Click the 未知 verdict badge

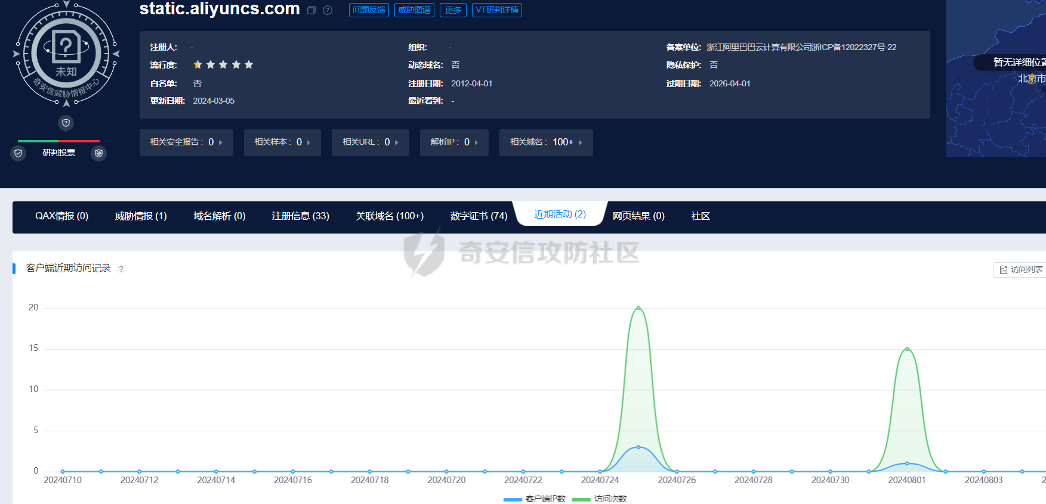(66, 52)
